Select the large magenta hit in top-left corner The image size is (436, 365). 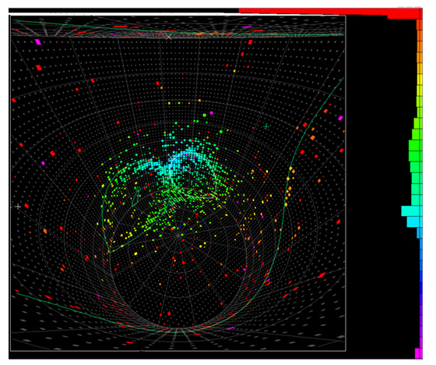click(38, 42)
